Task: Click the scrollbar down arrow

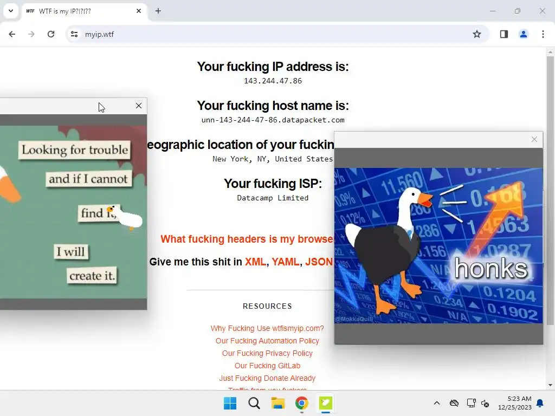Action: click(550, 385)
